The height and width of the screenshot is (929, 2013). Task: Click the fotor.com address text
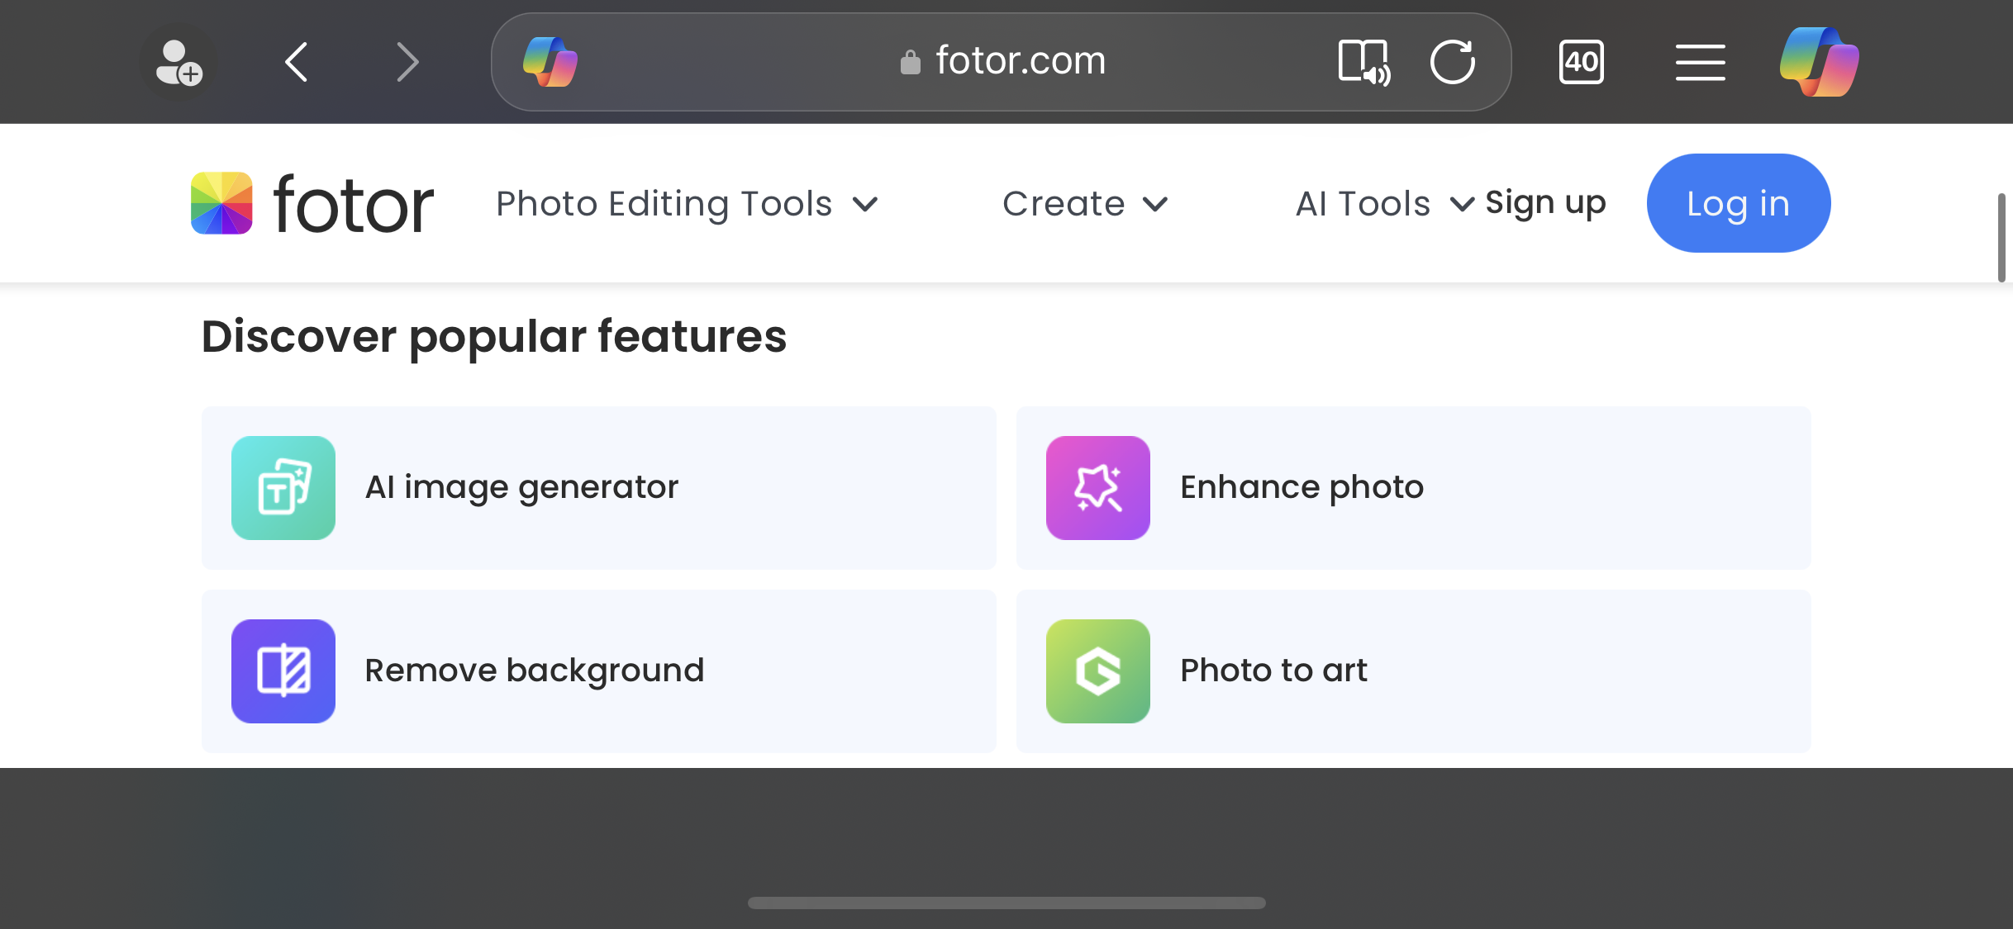1021,60
